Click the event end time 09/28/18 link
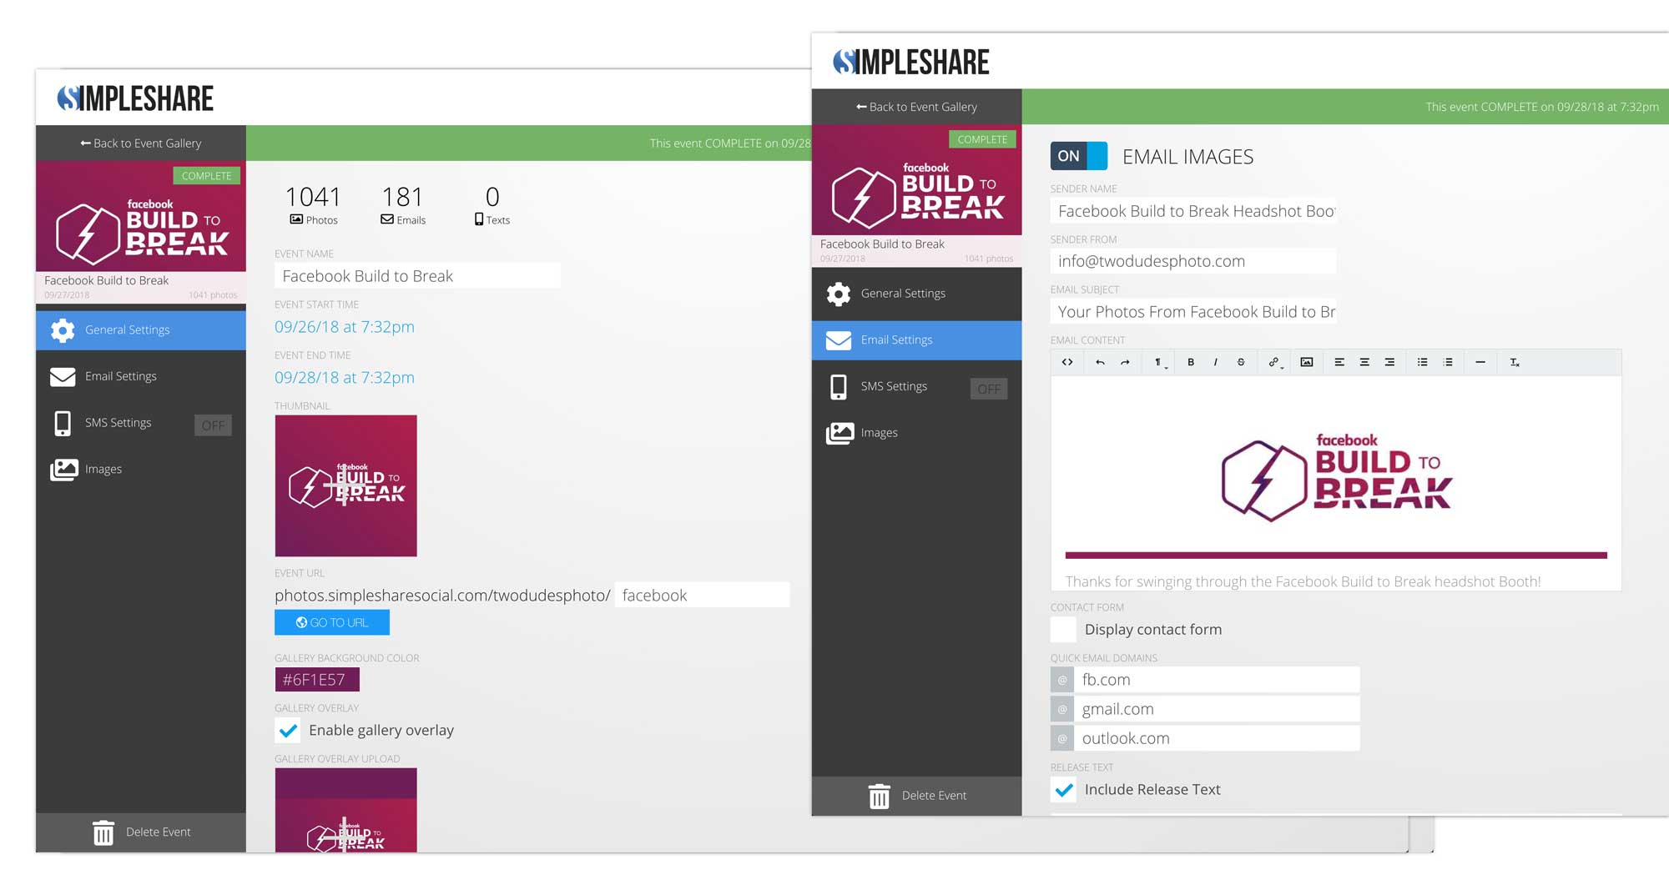The image size is (1669, 890). click(345, 377)
